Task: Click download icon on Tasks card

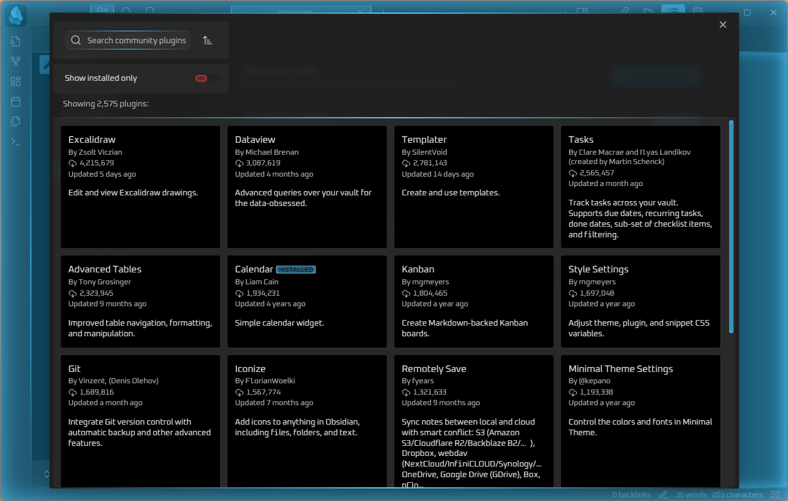Action: click(x=573, y=172)
